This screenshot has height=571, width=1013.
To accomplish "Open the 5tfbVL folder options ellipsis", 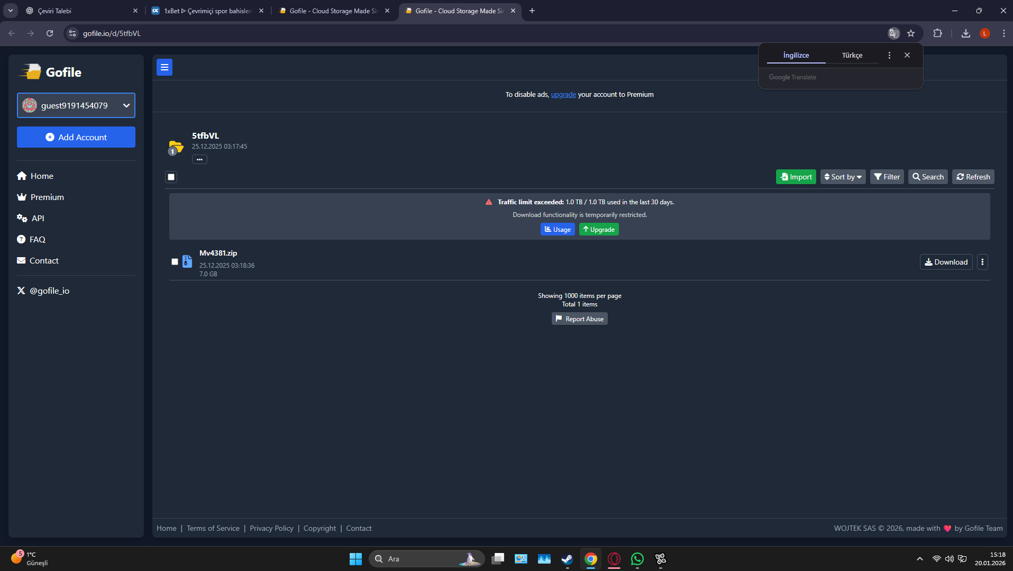I will (x=199, y=159).
